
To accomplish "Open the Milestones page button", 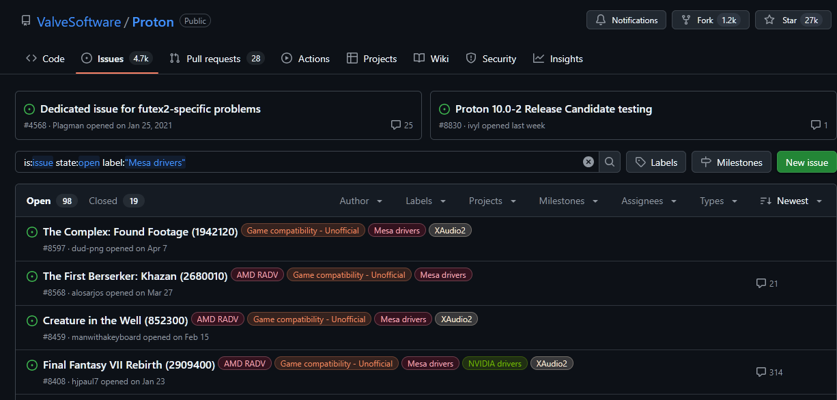I will point(731,162).
